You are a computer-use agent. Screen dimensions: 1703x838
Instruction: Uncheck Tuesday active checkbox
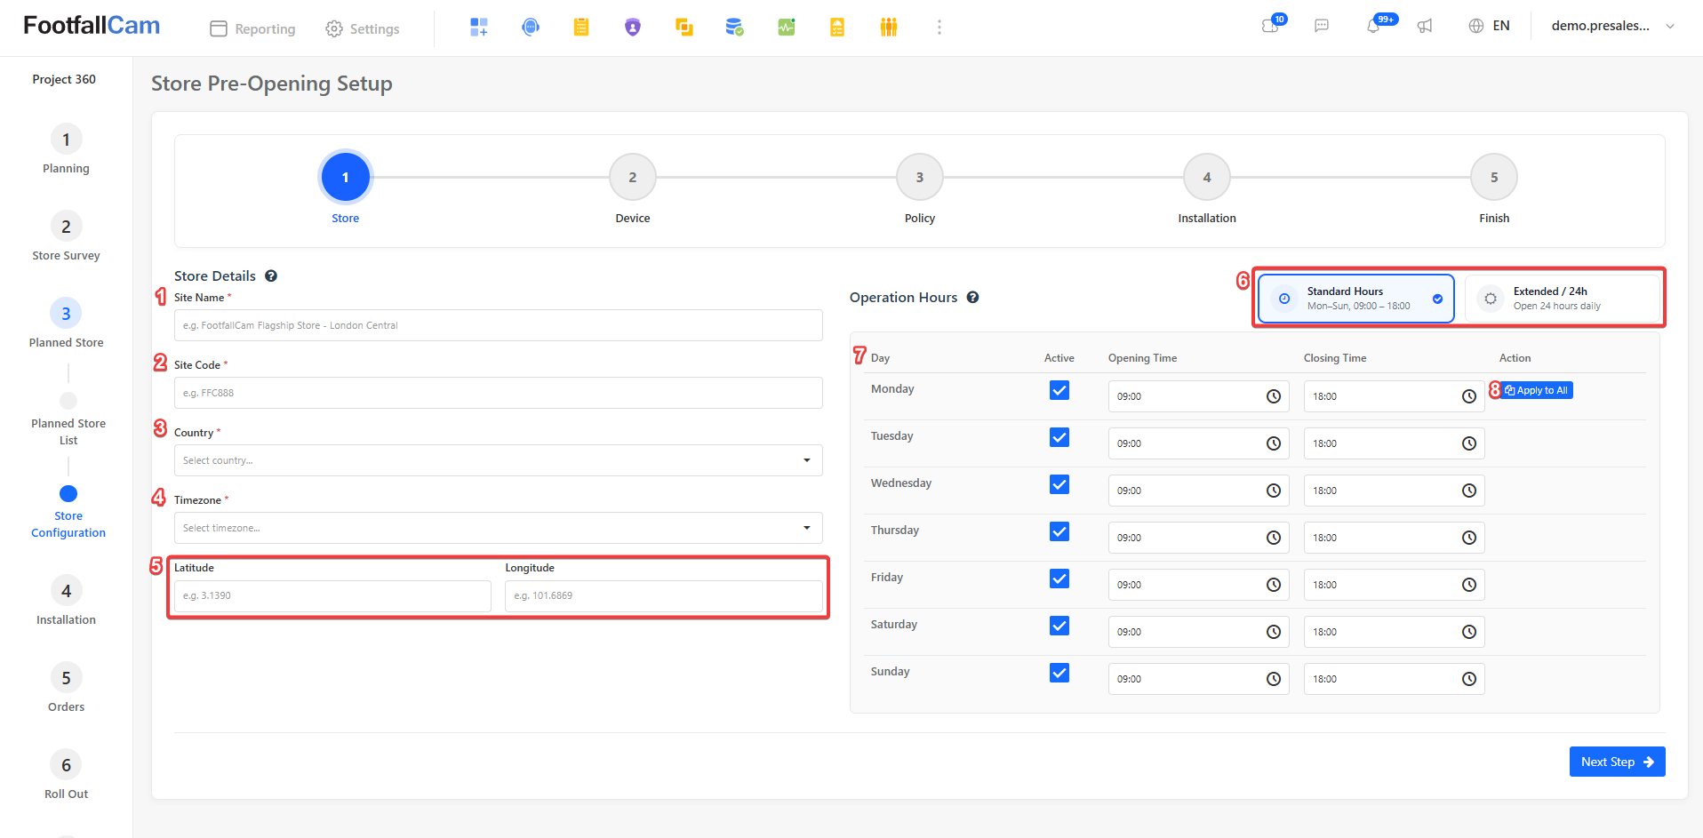pos(1059,437)
